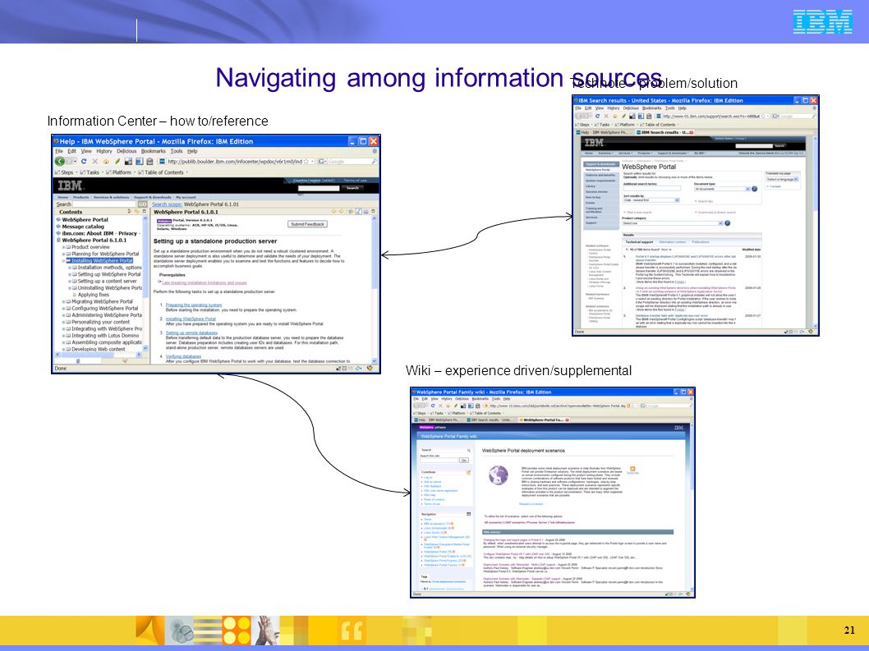Screen dimensions: 869x651
Task: Open the Sort results by dropdown
Action: 651,200
